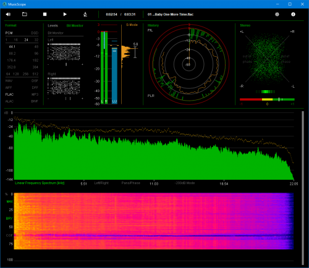Stop playback with the square icon
Image resolution: width=309 pixels, height=268 pixels.
[44, 14]
